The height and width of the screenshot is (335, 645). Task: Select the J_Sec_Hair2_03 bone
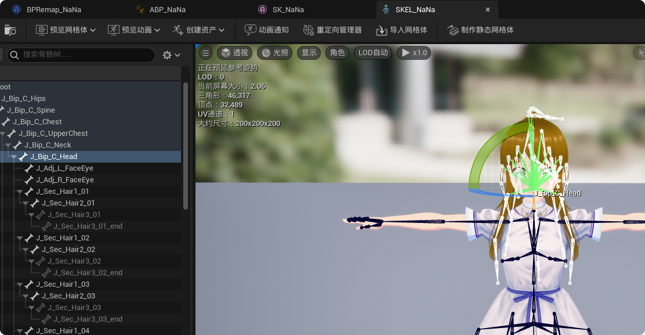[x=68, y=296]
